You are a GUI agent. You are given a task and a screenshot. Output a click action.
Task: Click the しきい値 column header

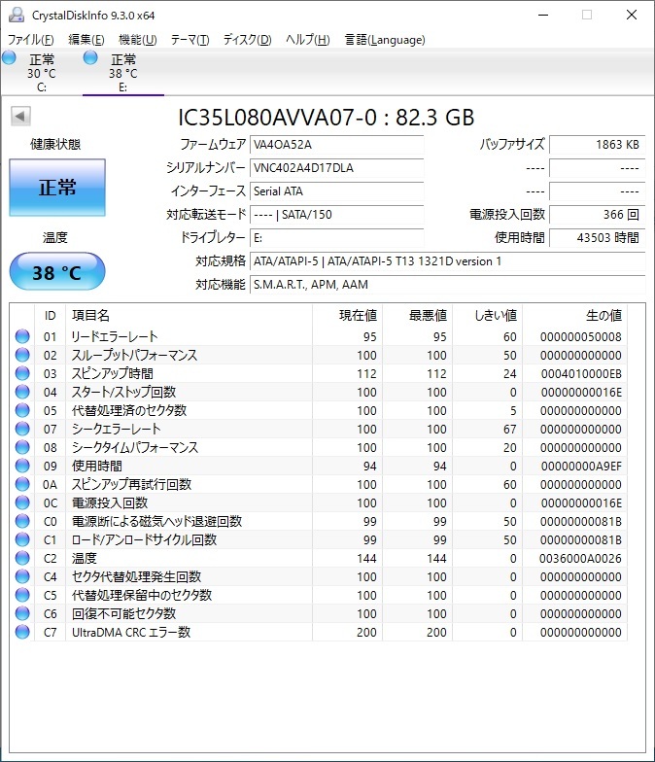488,315
